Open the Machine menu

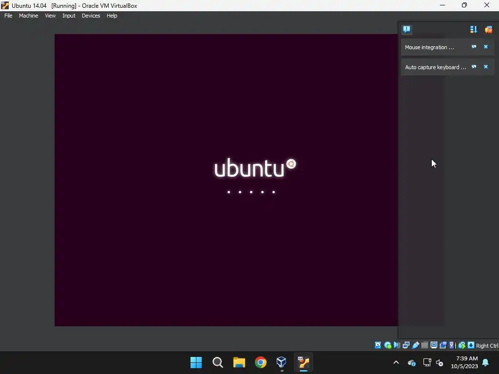pyautogui.click(x=28, y=16)
